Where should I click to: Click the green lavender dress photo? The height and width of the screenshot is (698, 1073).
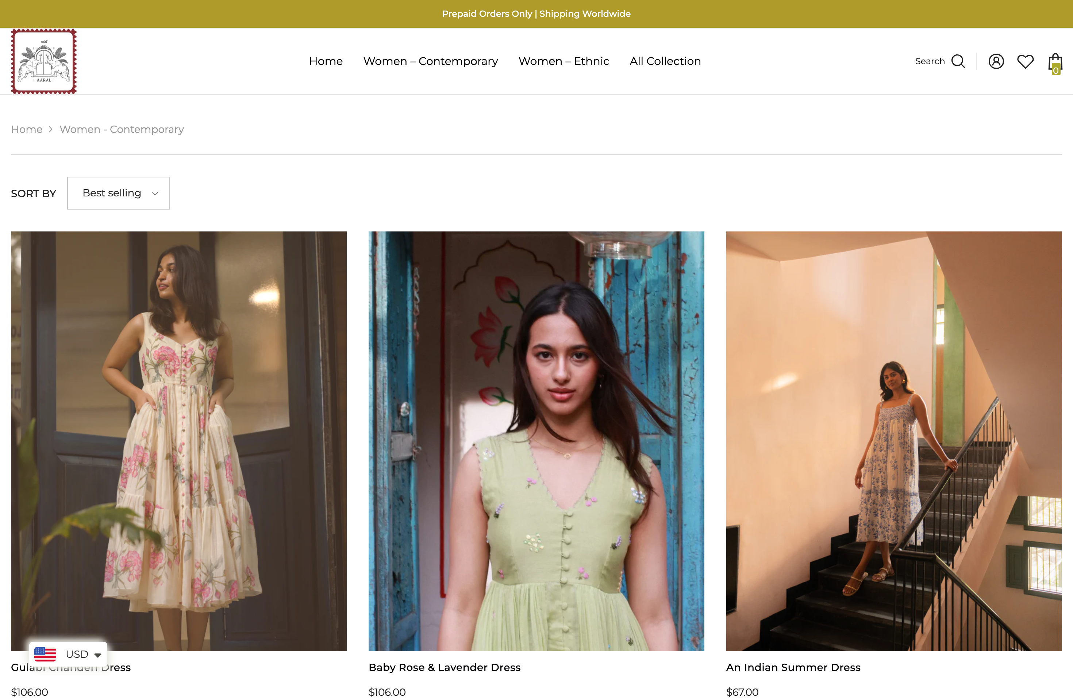(536, 441)
